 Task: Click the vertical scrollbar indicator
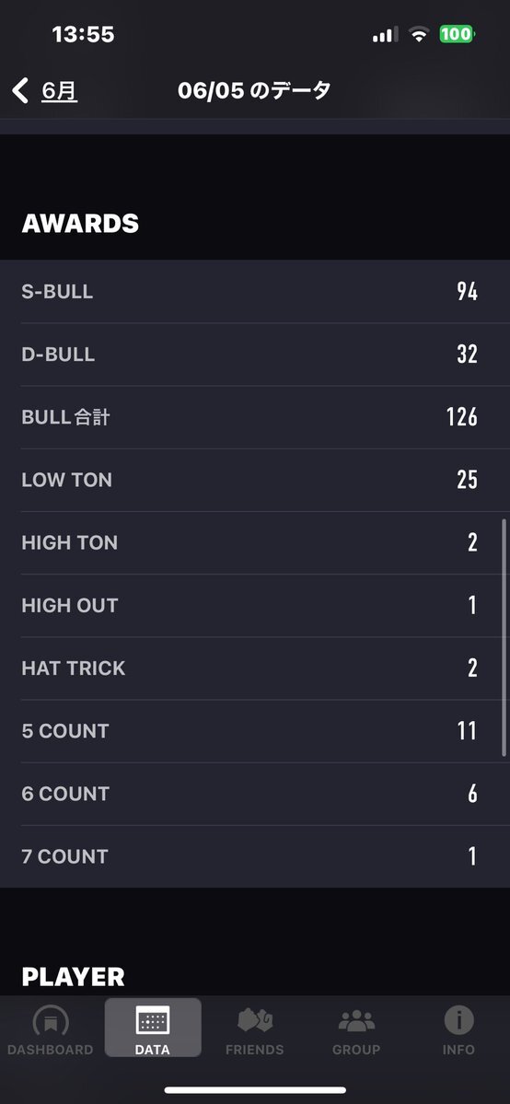504,637
